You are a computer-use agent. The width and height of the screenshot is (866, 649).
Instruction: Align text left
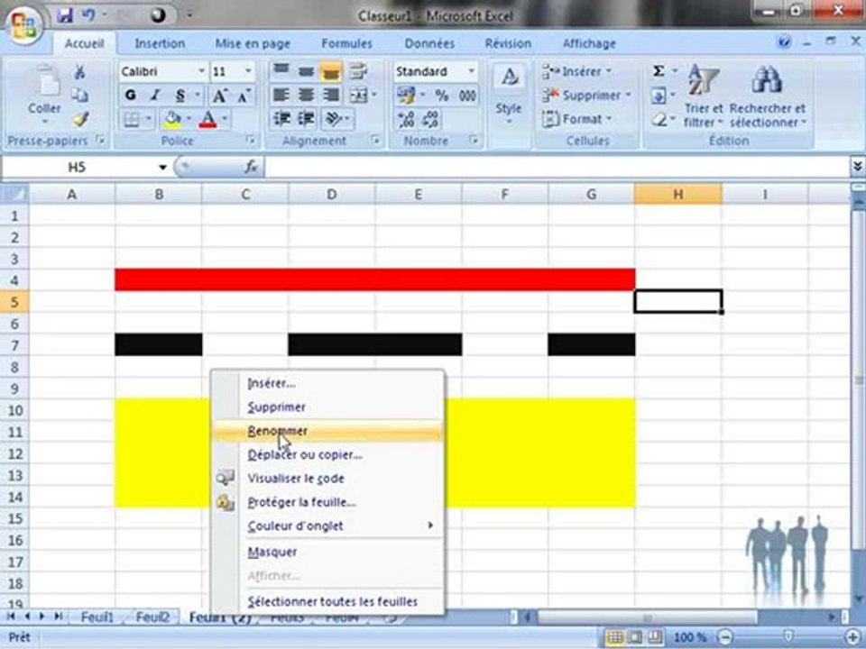coord(281,95)
